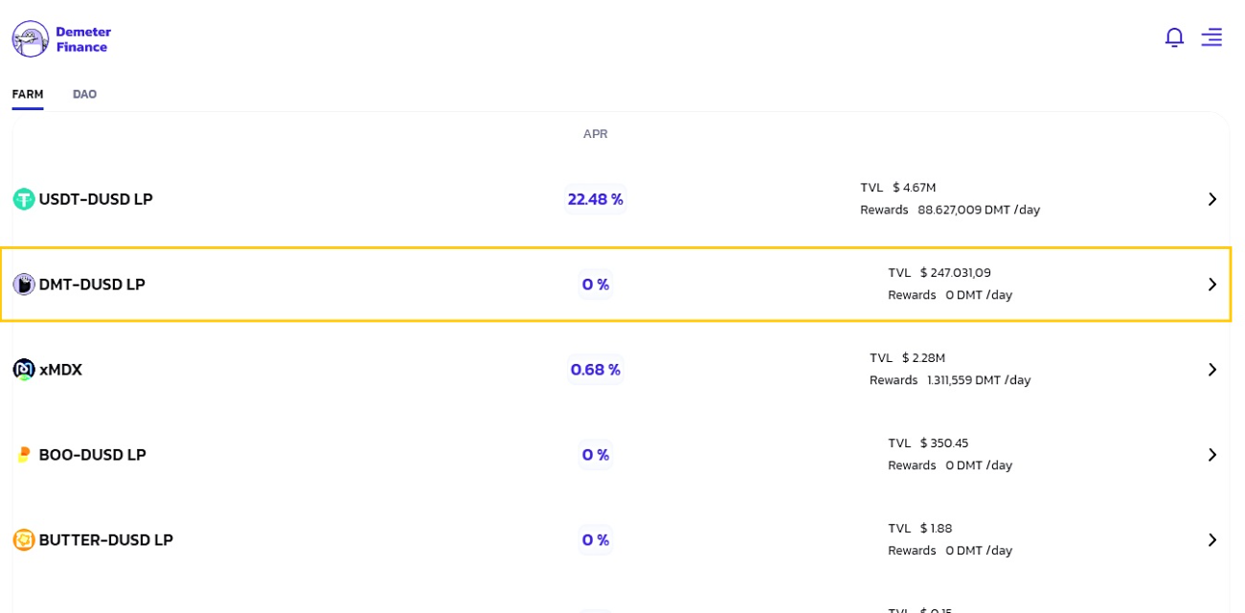This screenshot has width=1245, height=613.
Task: Click the BOO-DUSD LP token icon
Action: [x=24, y=455]
